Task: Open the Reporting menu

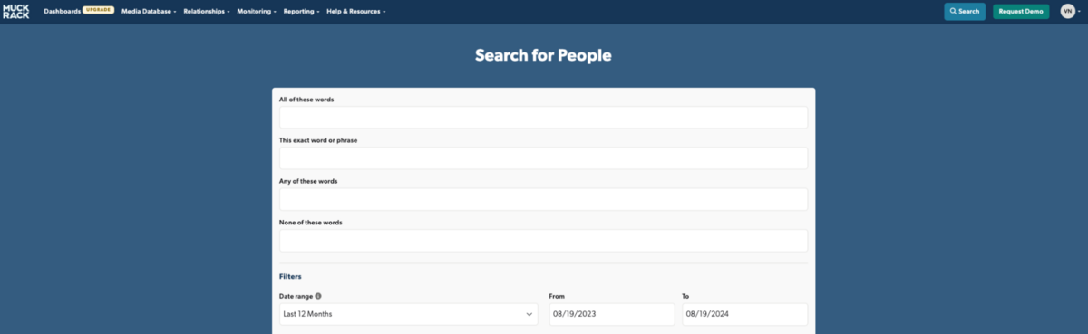Action: click(301, 11)
